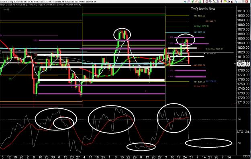Toggle the magnet snap icon

pos(232,2)
